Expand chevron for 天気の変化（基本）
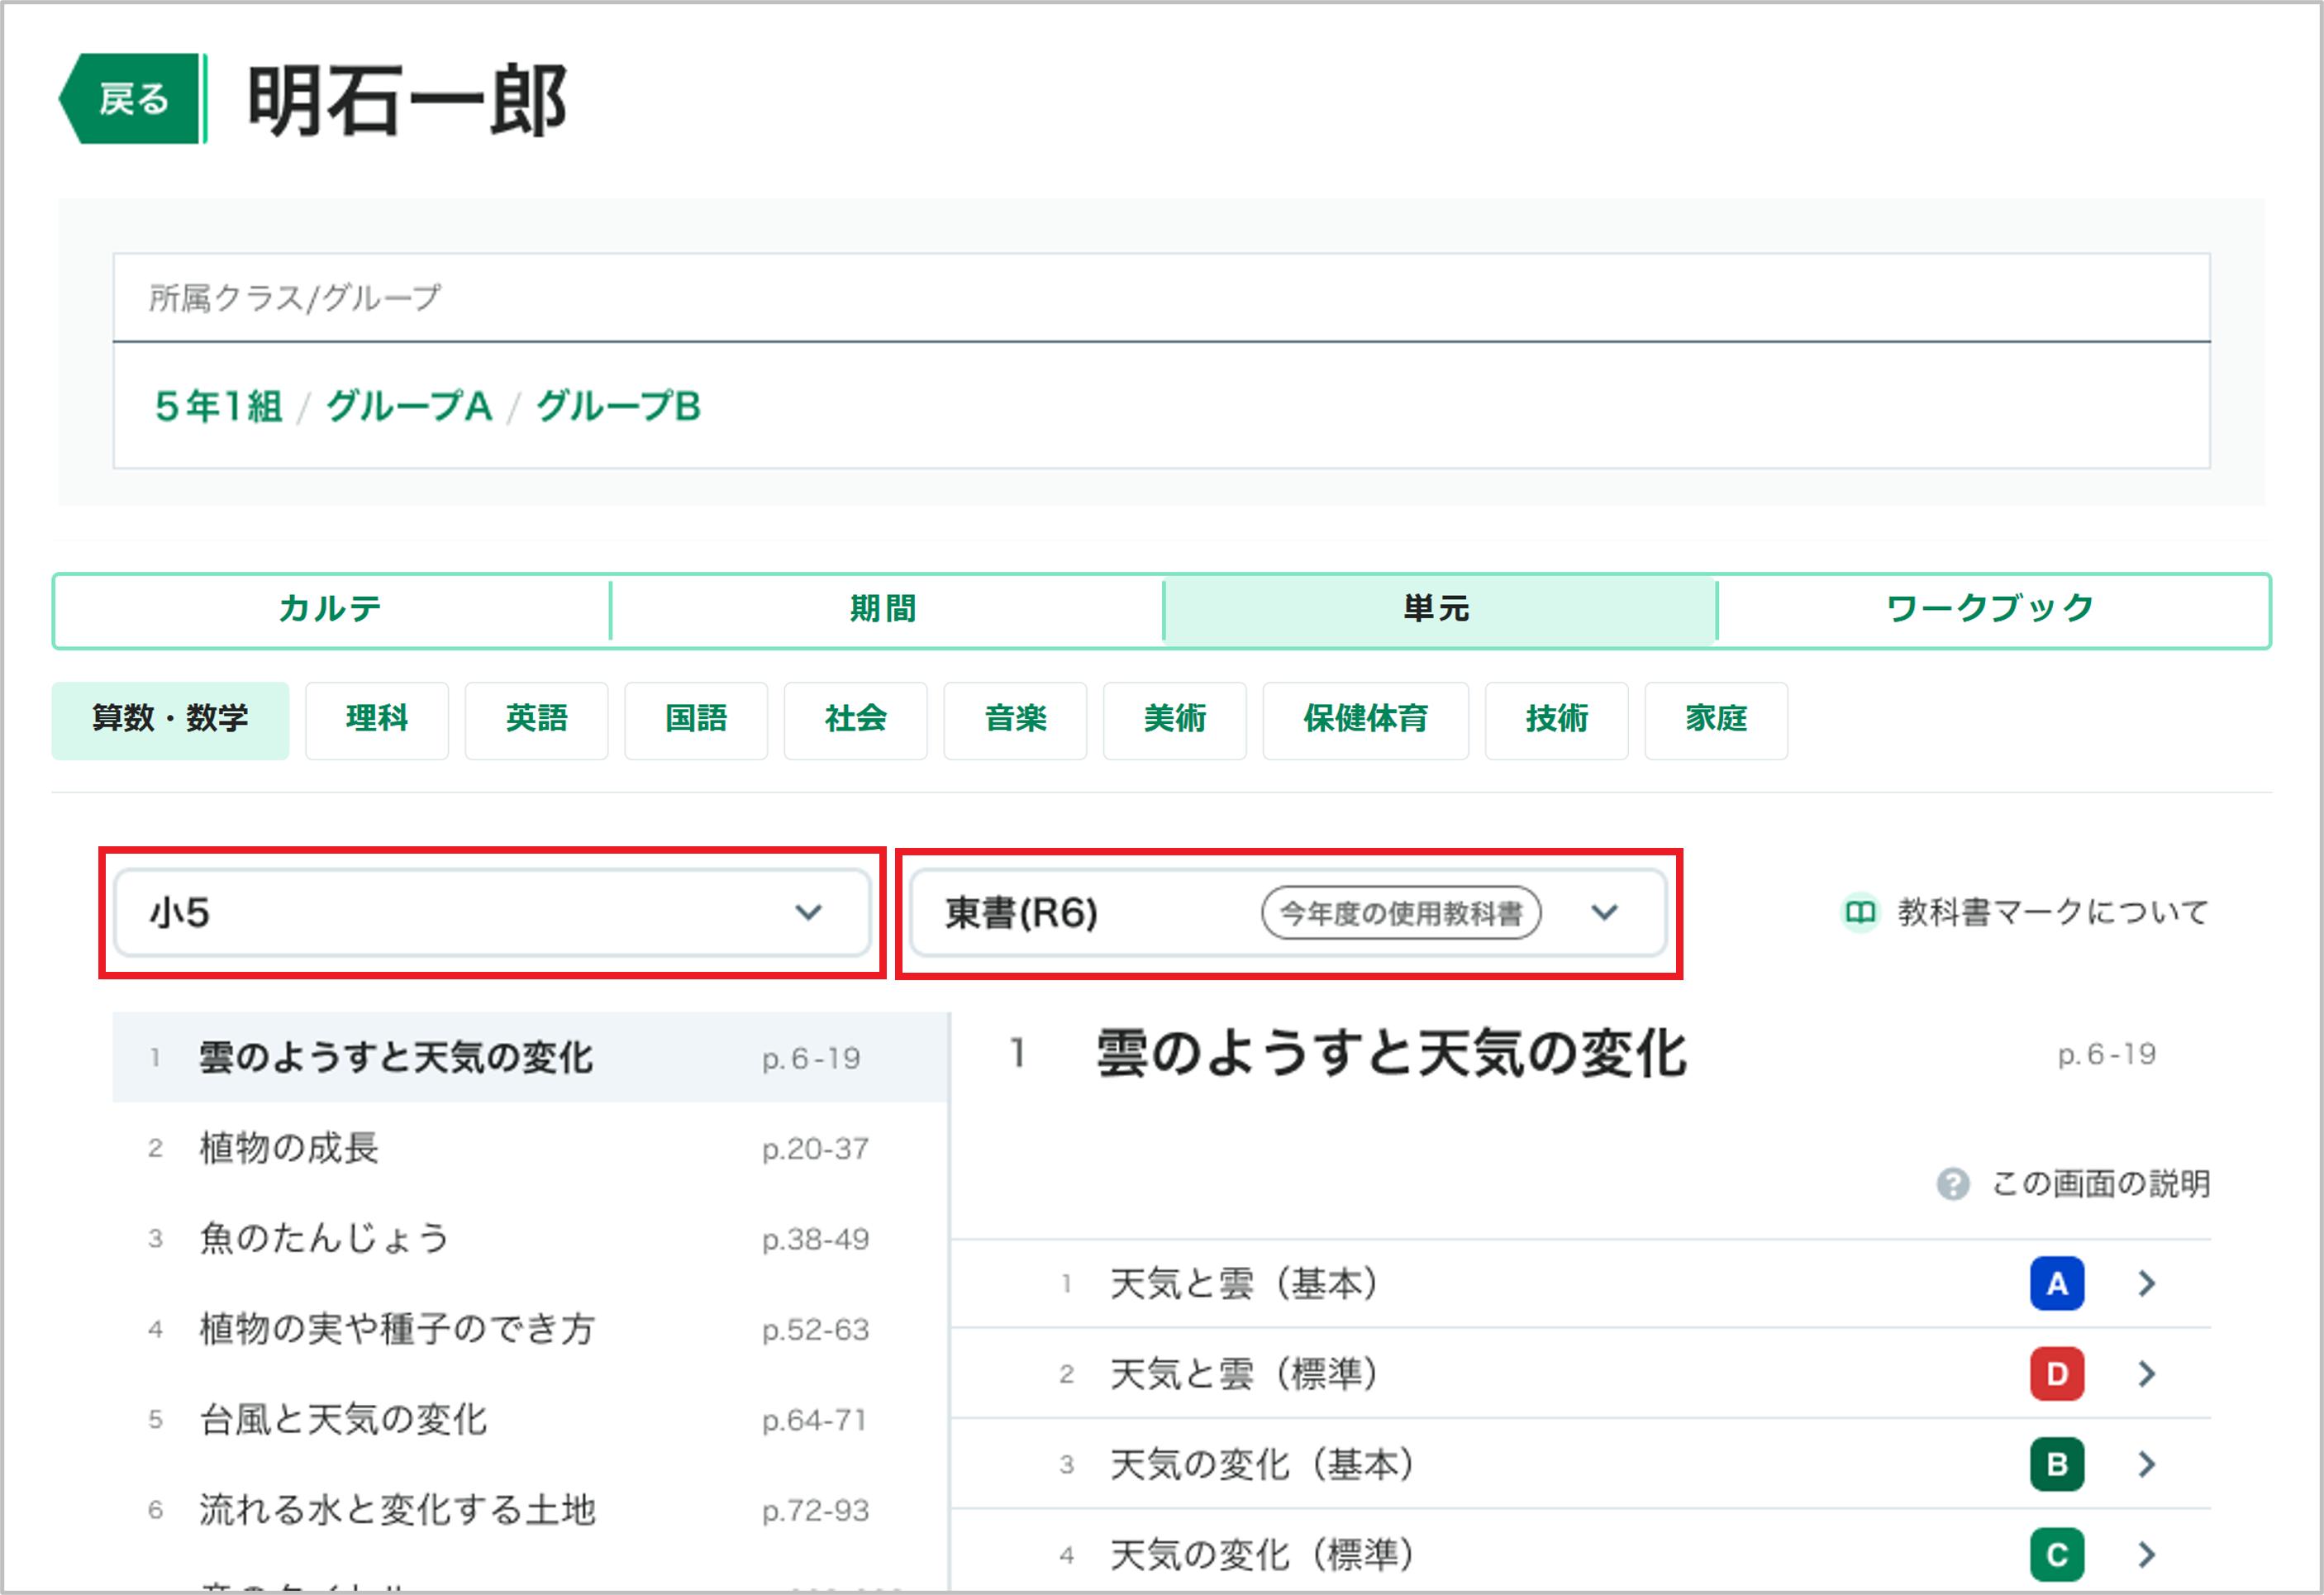 (x=2147, y=1465)
